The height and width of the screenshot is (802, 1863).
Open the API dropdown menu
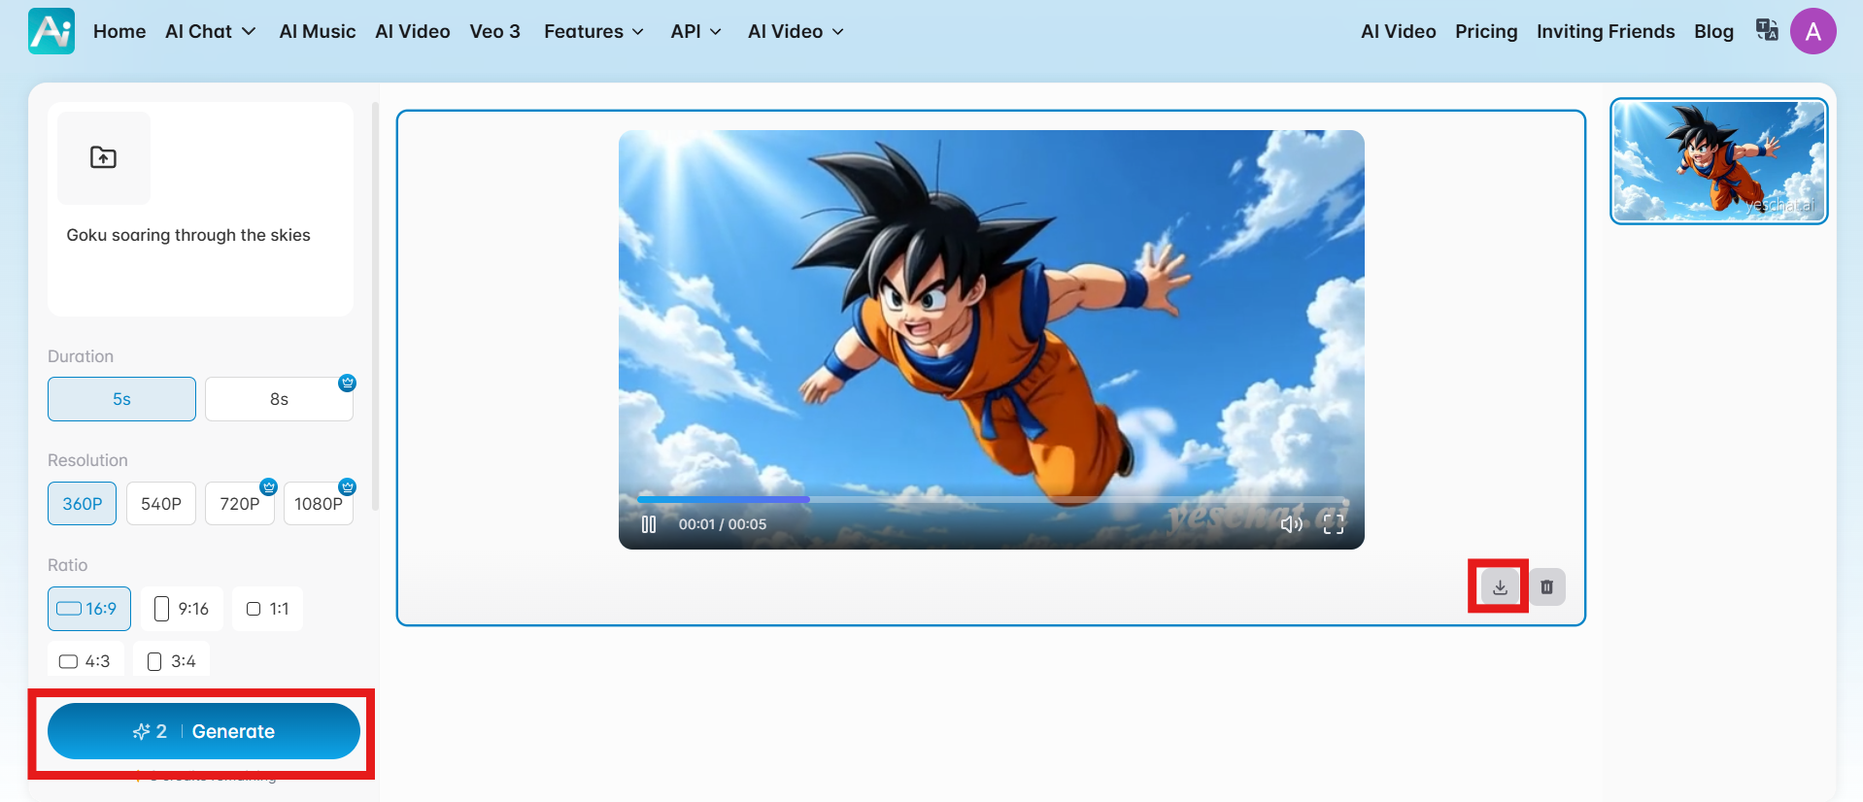(x=695, y=31)
